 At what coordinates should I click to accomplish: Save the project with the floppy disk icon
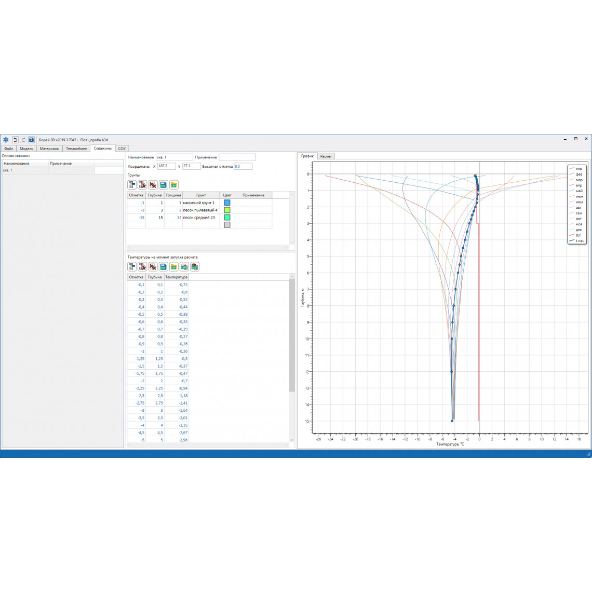(x=31, y=140)
